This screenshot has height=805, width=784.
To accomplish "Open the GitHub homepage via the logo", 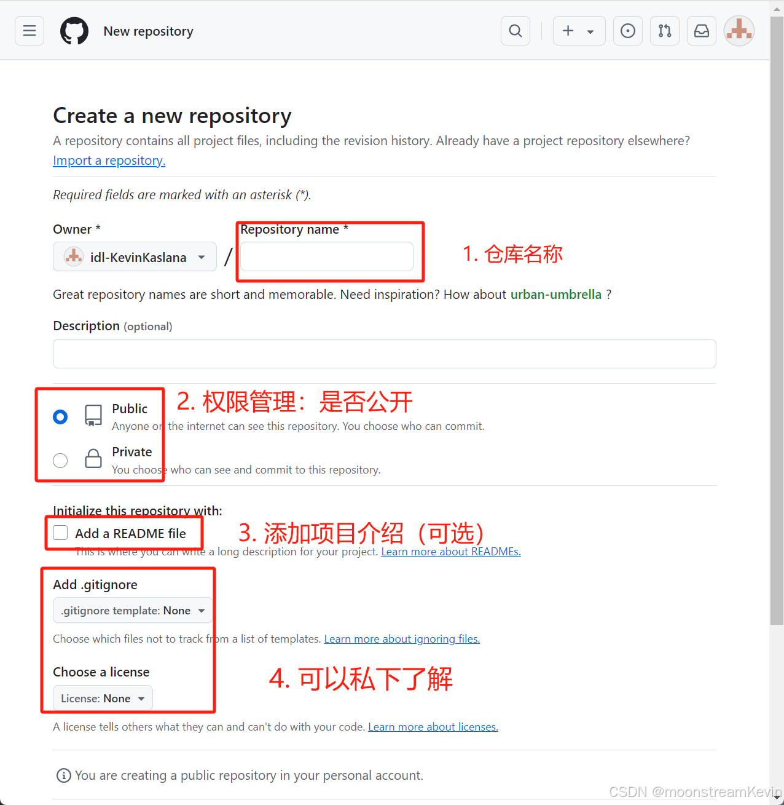I will pos(74,30).
